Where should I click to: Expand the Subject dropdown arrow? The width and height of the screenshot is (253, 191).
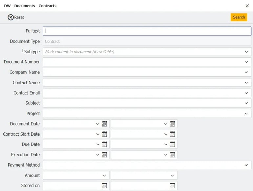coord(246,103)
